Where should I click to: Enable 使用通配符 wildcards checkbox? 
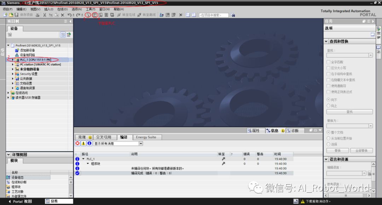click(328, 86)
